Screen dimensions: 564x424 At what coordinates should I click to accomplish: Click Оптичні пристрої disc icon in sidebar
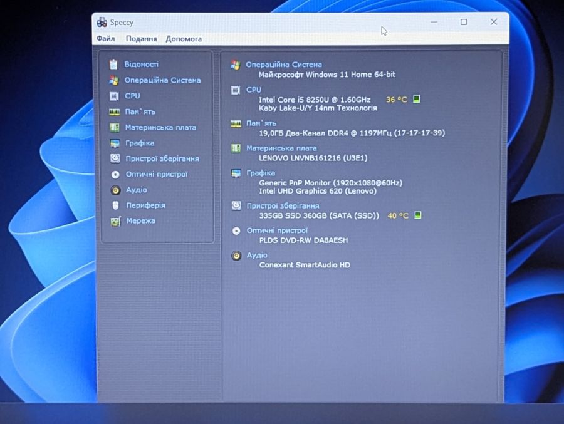(x=115, y=174)
